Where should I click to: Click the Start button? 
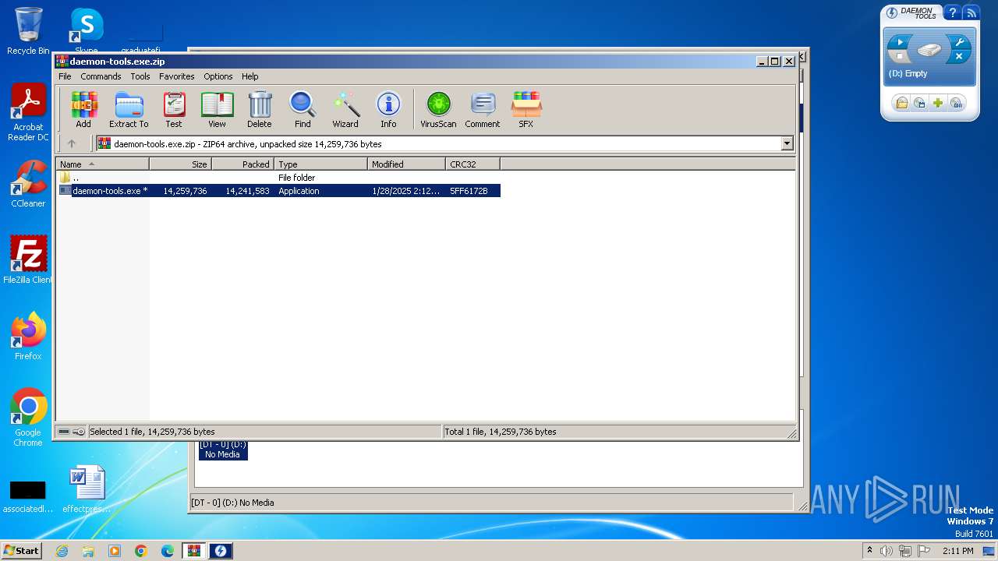22,551
